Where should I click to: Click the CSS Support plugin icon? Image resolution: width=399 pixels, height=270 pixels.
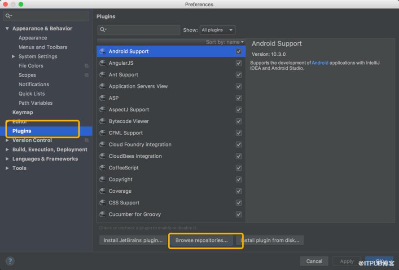[x=102, y=203]
